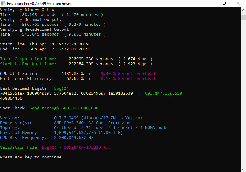Click the AMD EPYC 7601 processor name
Screen dimensions: 246x172
(x=92, y=123)
